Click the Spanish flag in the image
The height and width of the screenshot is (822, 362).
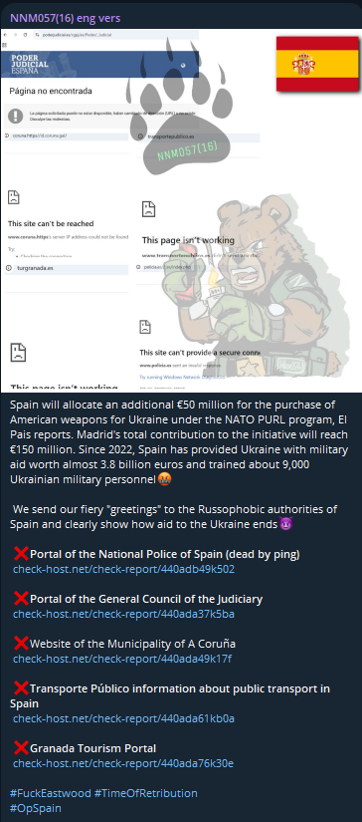click(x=317, y=64)
